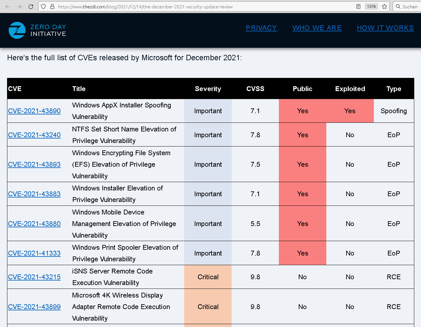Reload the page with the refresh icon
Viewport: 421px width, 327px height.
[31, 6]
